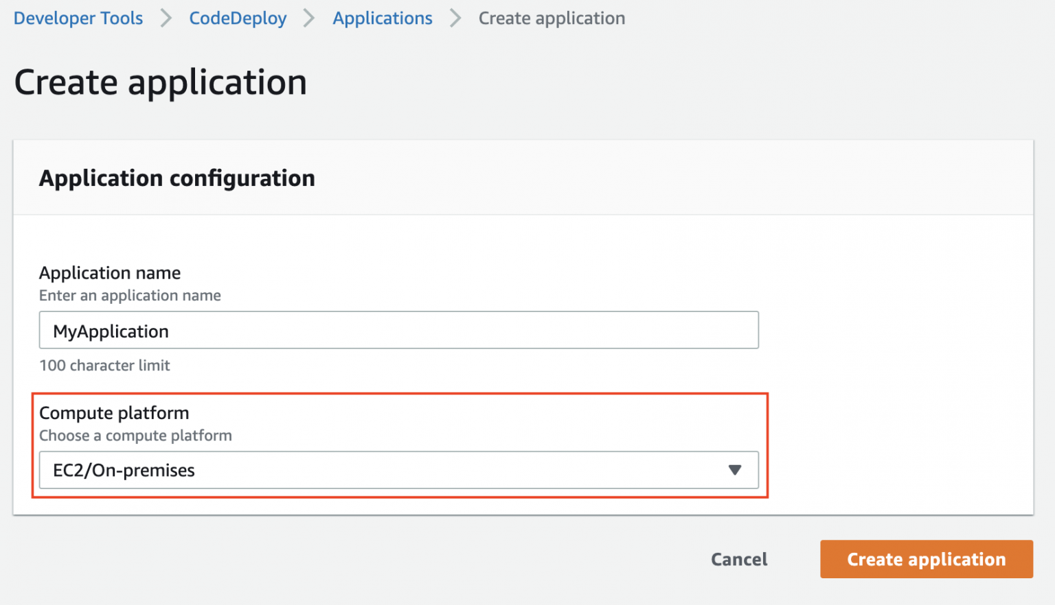Click inside the MyApplication name field
Screen dimensions: 1055x605
(x=398, y=330)
